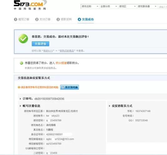The height and width of the screenshot is (155, 167).
Task: Select the 二级密码 value ending 23456
Action: click(x=52, y=153)
